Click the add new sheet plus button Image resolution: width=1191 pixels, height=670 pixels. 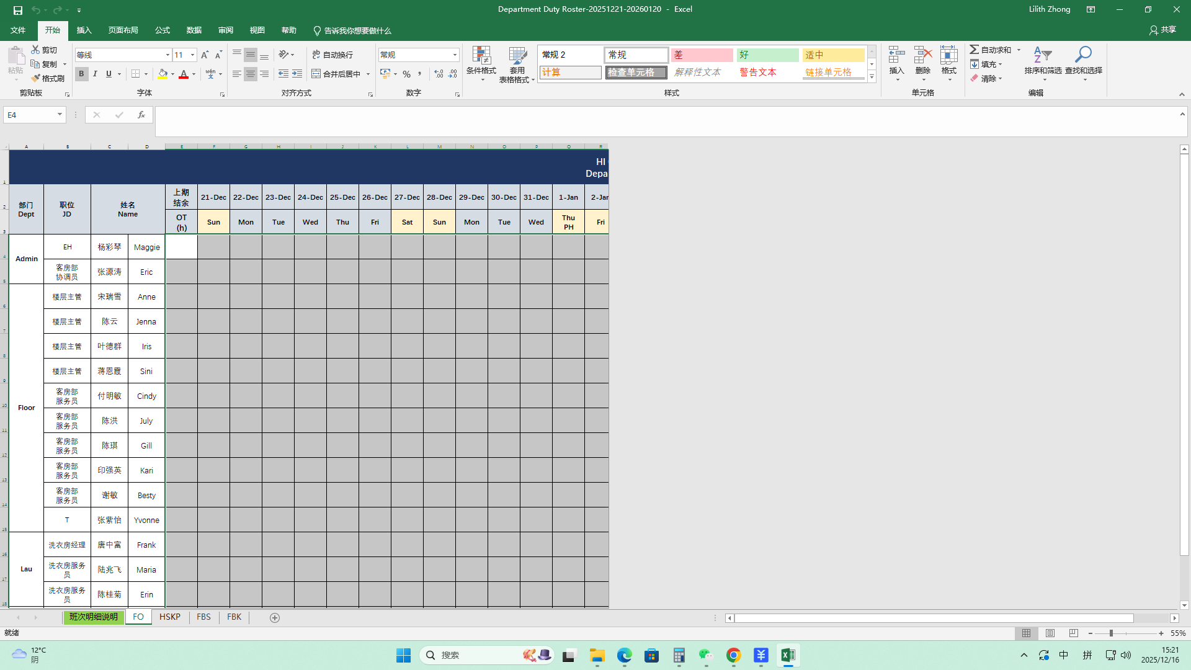point(275,617)
